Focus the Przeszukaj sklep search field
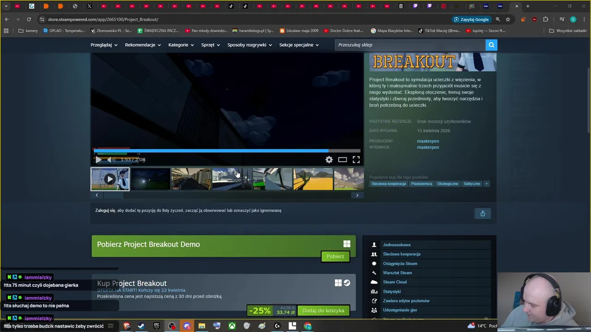 tap(410, 45)
